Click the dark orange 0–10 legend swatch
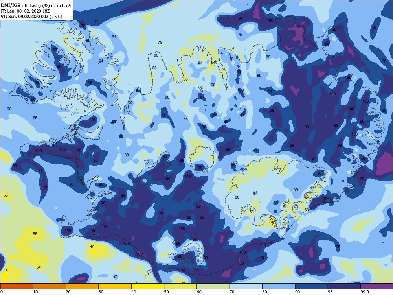393x295 pixels. (17, 286)
